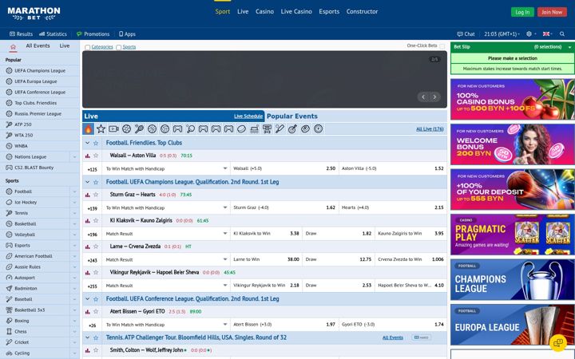Go to the sidebar home icon
575x359 pixels.
pos(14,46)
